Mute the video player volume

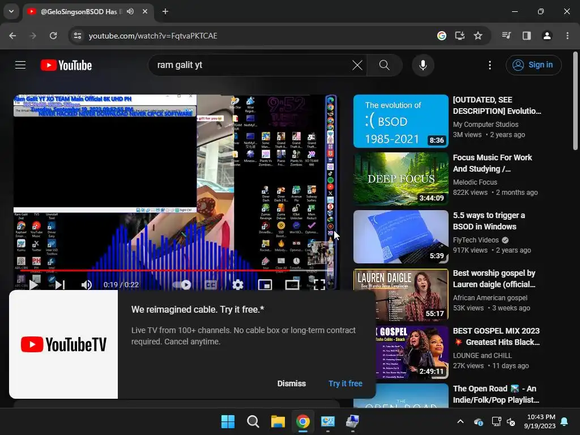point(87,284)
